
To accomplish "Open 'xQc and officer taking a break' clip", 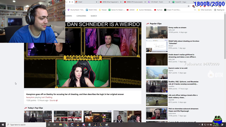I will click(x=183, y=96).
